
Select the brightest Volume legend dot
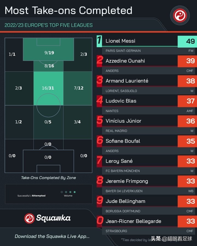pyautogui.click(x=75, y=192)
